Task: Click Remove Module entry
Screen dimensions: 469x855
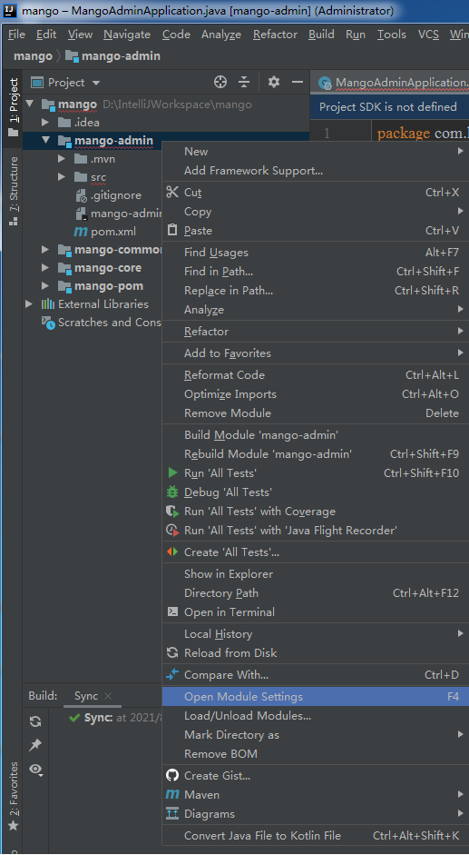Action: point(316,413)
